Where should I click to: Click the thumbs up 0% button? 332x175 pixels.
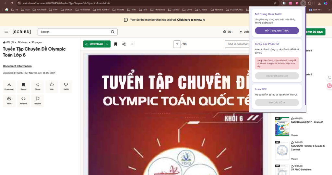coord(52,87)
